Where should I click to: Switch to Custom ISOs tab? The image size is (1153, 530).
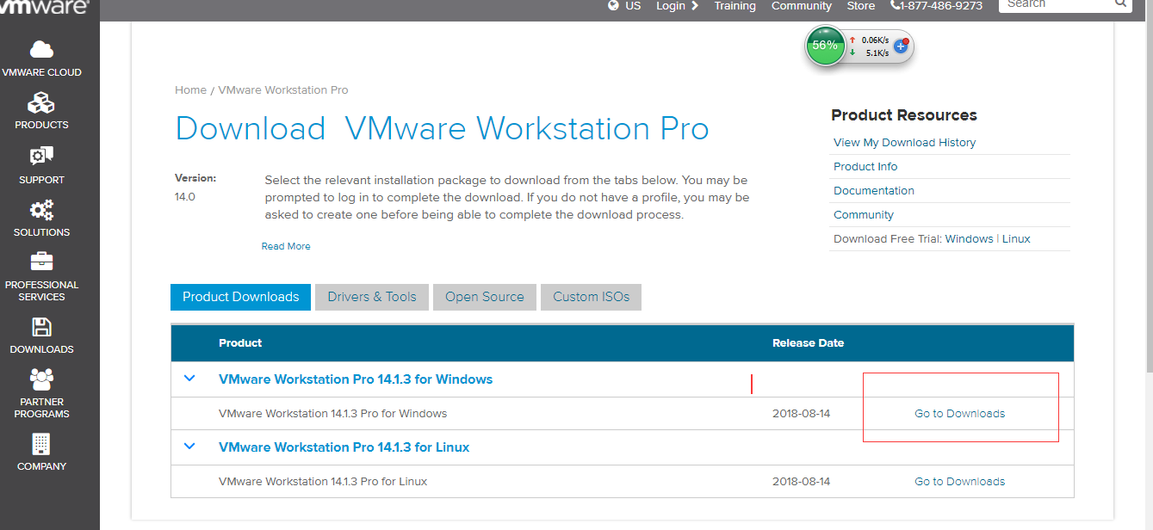[592, 297]
